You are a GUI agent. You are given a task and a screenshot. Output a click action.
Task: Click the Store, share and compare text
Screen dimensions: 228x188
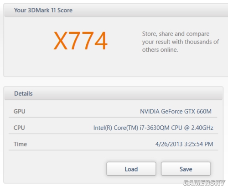(x=176, y=34)
